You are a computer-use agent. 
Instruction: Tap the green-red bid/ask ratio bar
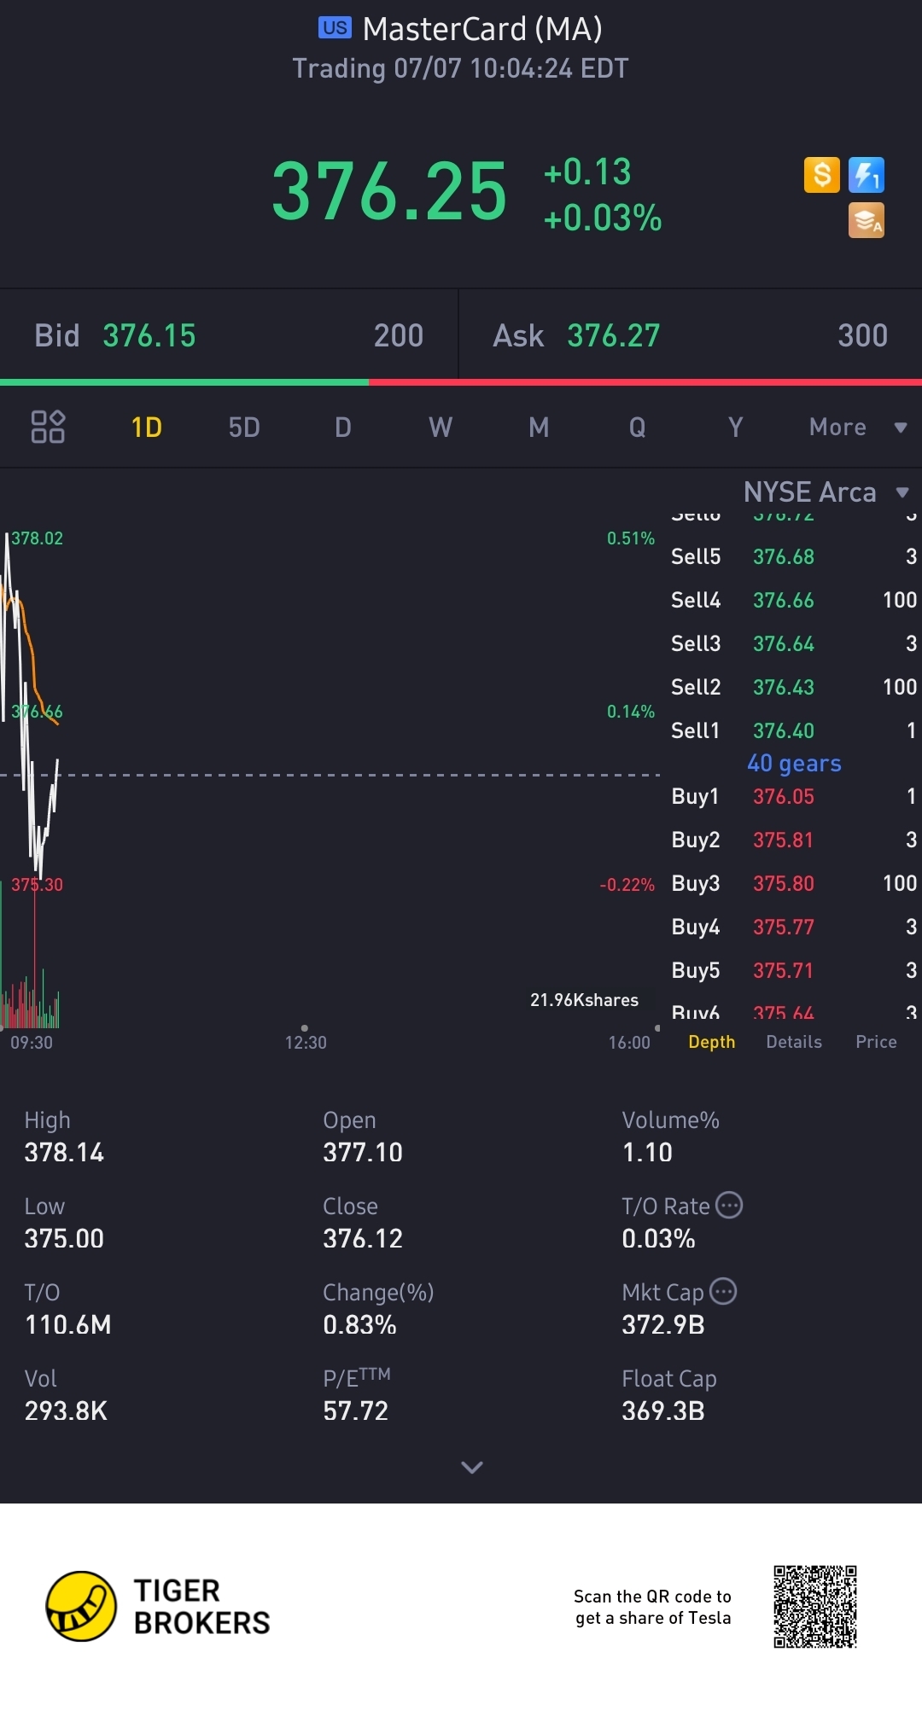coord(461,382)
